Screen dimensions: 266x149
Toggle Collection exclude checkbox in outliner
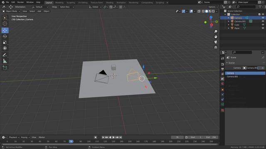[x=259, y=14]
